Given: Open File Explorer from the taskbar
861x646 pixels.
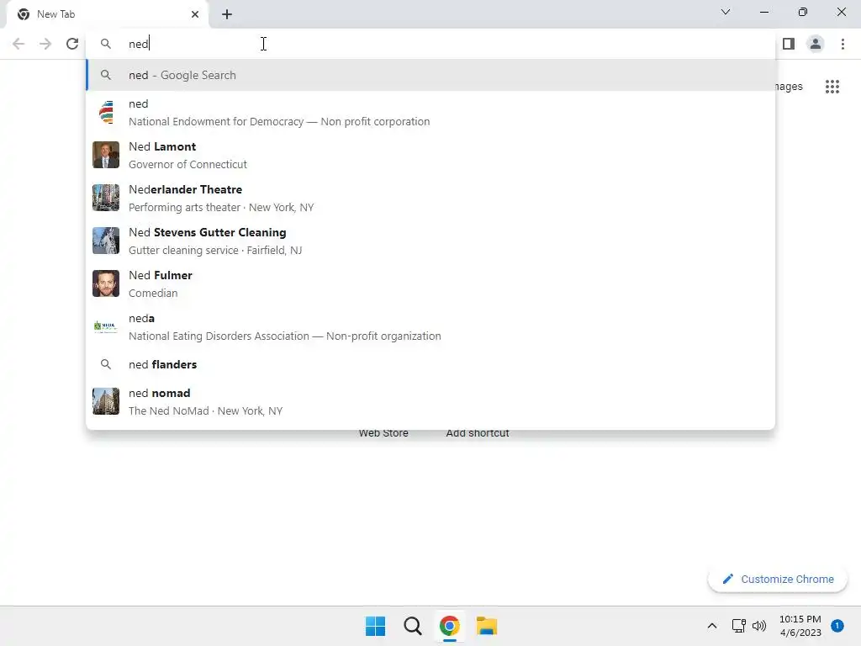Looking at the screenshot, I should (x=487, y=626).
